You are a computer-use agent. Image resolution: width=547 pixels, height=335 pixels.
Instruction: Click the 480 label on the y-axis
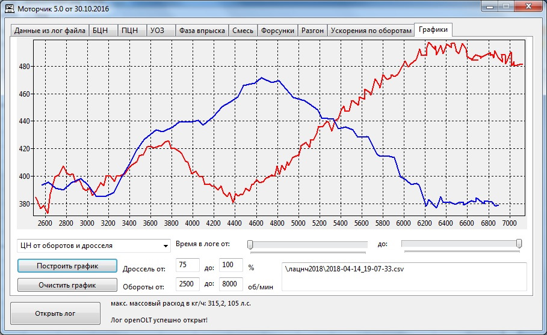(x=25, y=67)
